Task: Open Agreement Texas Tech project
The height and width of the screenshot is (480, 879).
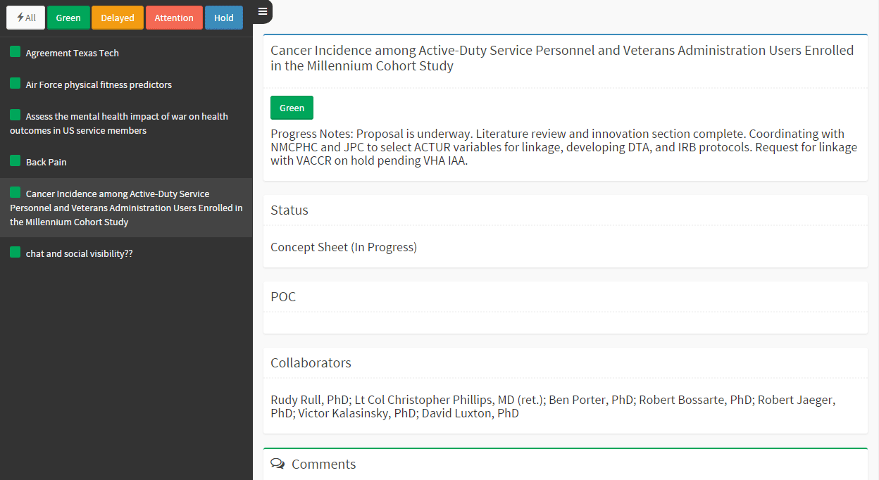Action: click(72, 53)
